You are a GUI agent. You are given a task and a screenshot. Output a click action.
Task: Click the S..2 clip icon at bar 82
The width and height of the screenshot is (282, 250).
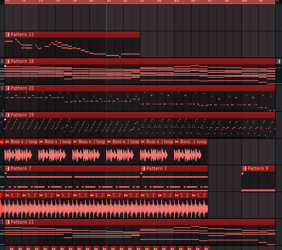click(x=126, y=195)
